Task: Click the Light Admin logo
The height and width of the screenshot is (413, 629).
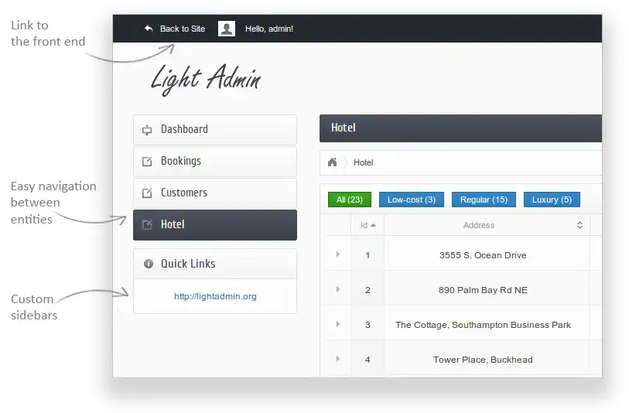Action: point(206,80)
